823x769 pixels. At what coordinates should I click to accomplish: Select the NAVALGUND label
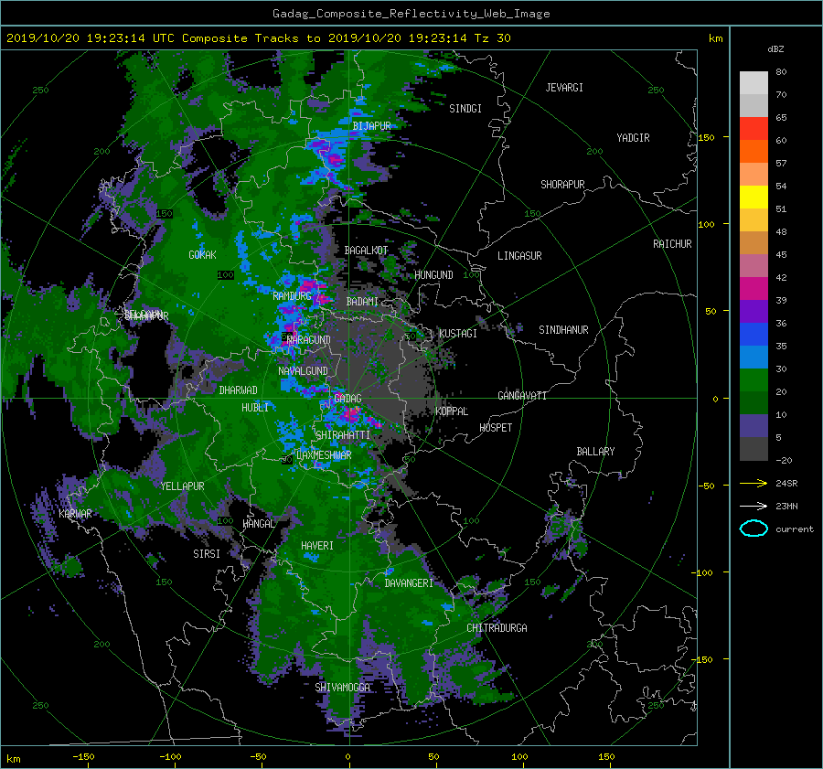tap(303, 371)
